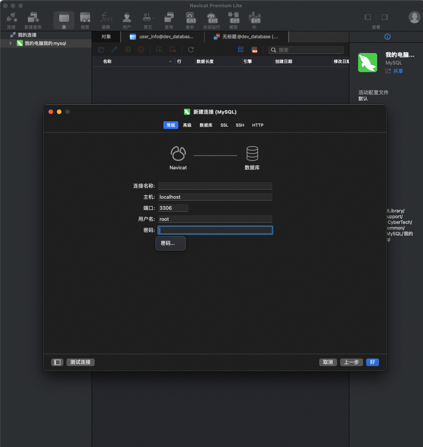
Task: Click the 好 confirm button
Action: pyautogui.click(x=373, y=362)
